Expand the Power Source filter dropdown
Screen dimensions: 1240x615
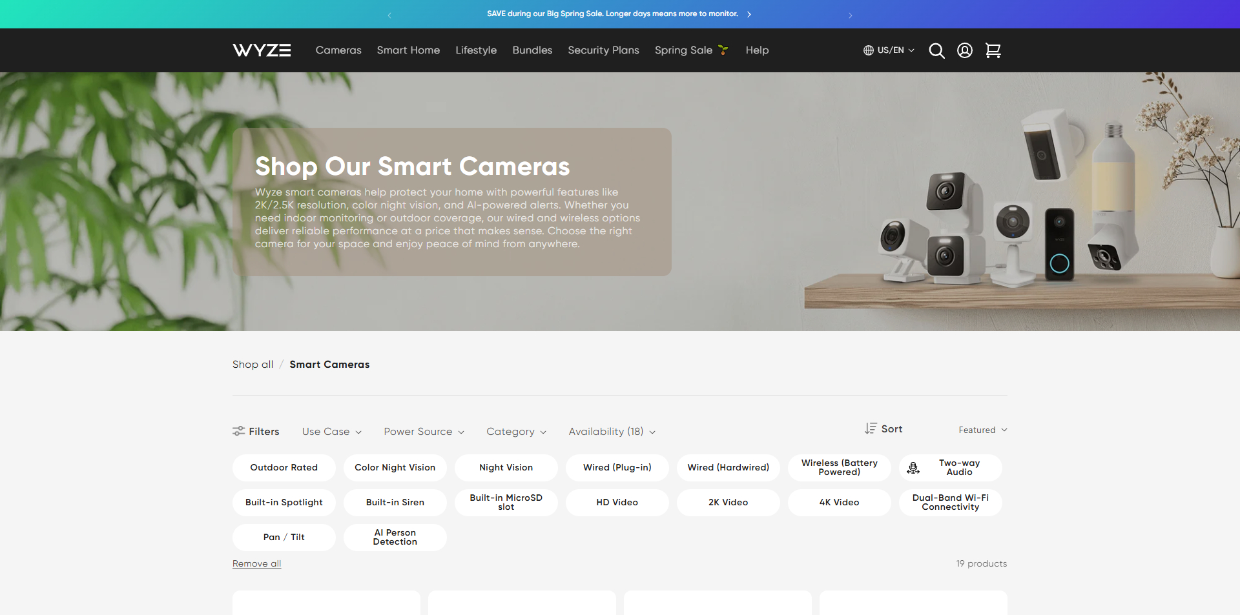(424, 432)
